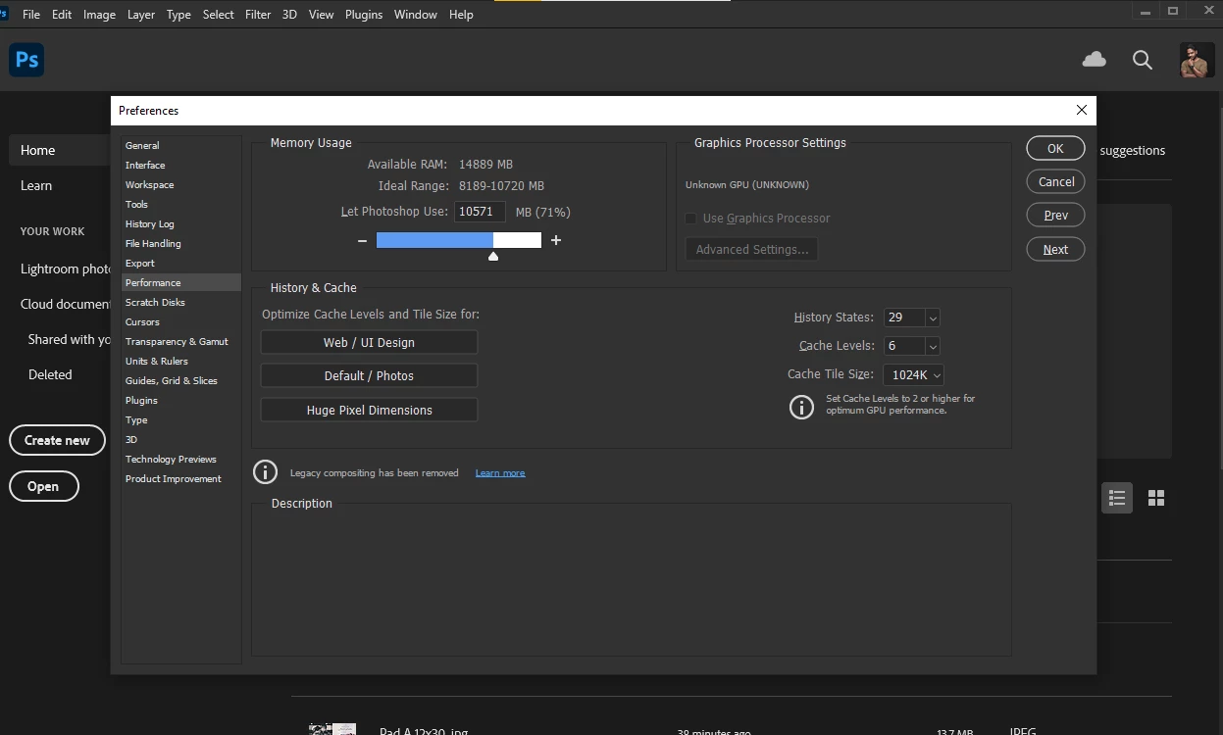Click the memory slider triangle handle

(x=493, y=257)
